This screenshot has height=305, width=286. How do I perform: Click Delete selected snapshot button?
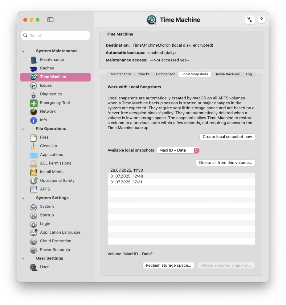(x=227, y=265)
